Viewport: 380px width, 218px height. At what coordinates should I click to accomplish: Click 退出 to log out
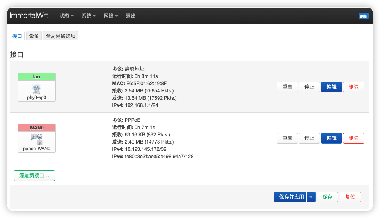pyautogui.click(x=130, y=16)
